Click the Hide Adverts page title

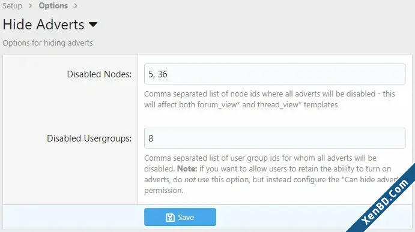tap(43, 25)
